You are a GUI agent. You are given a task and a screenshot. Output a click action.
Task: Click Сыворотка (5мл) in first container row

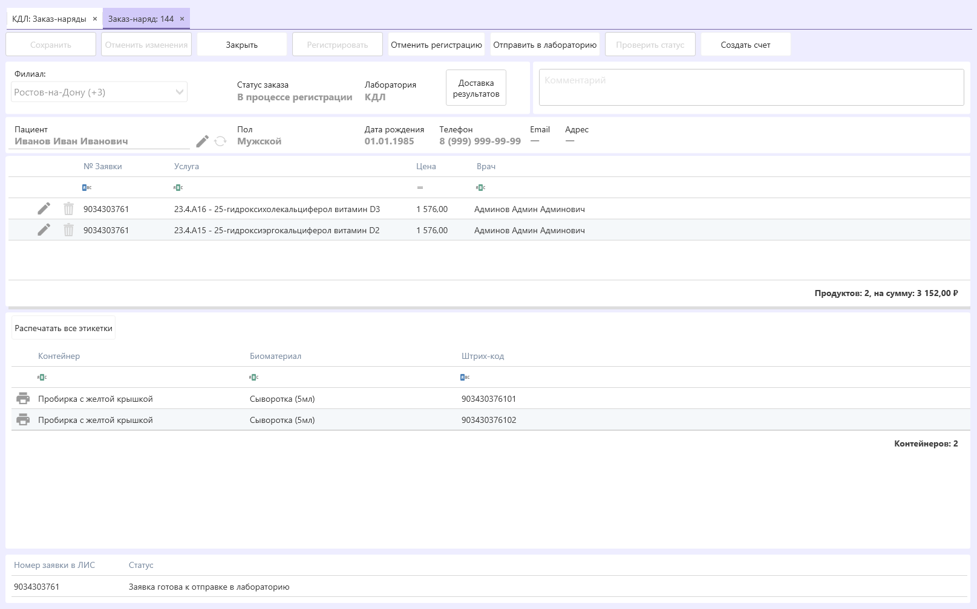pyautogui.click(x=282, y=399)
